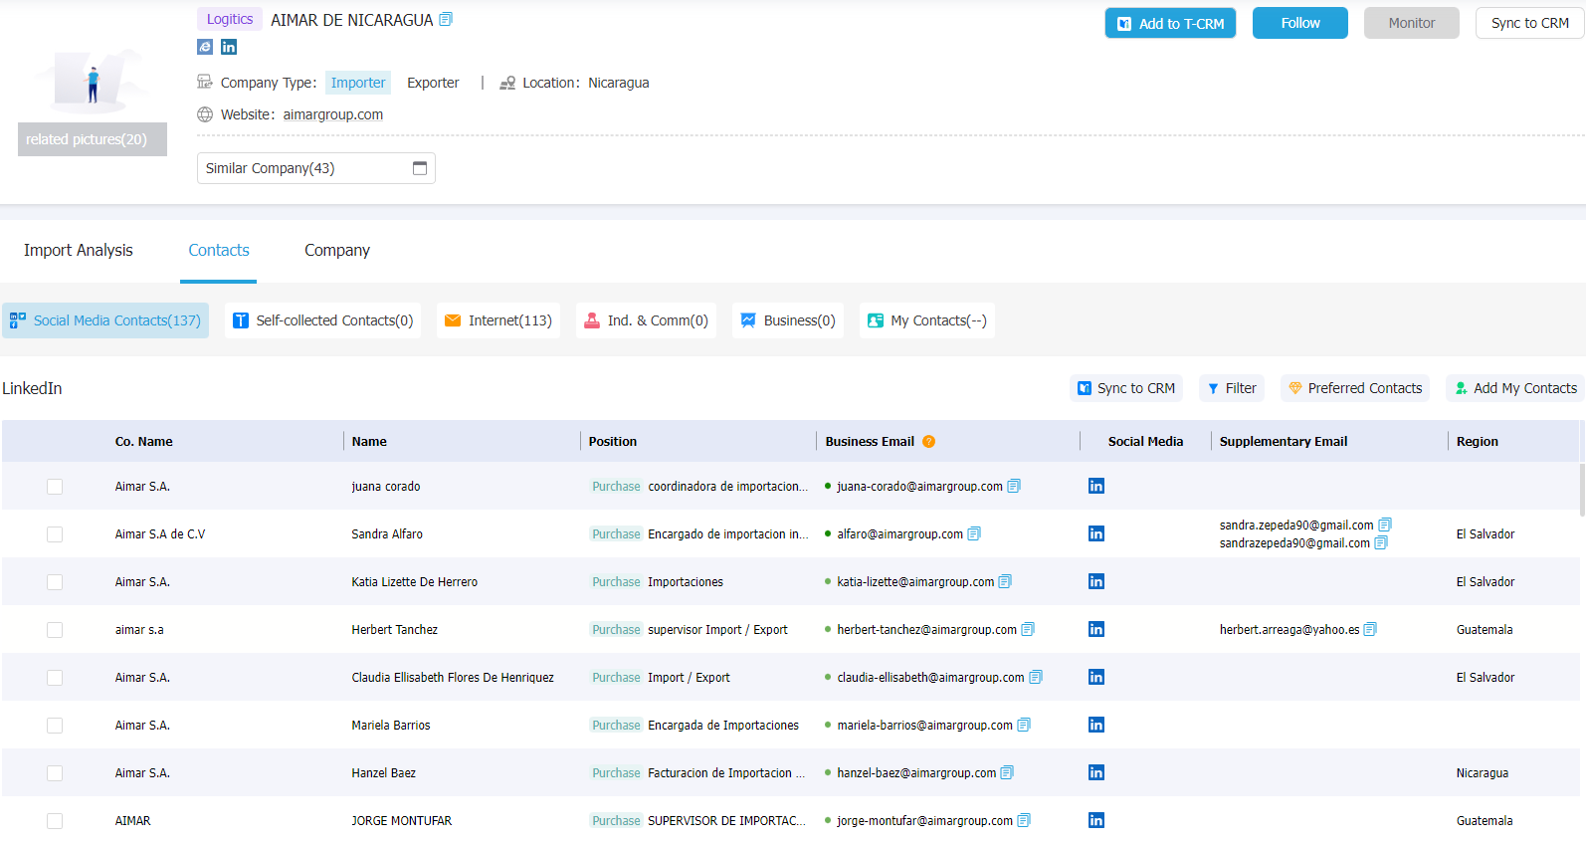Open LinkedIn profile of JORGE MONTUFAR

point(1096,820)
